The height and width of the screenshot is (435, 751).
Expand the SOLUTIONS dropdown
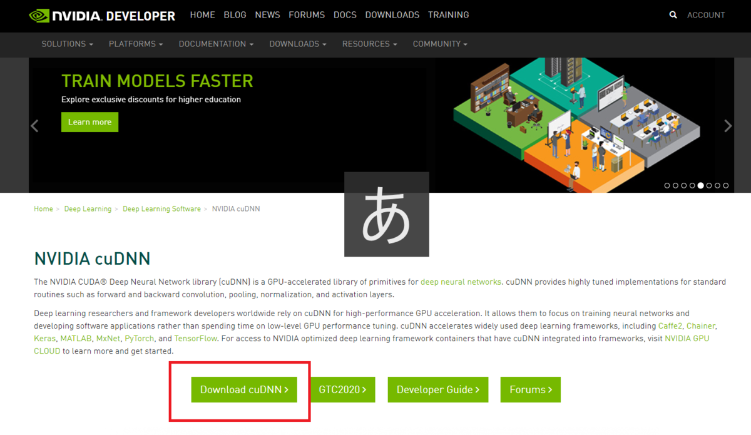click(67, 44)
